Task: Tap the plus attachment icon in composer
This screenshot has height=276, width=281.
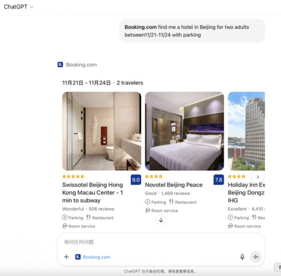Action: click(67, 257)
